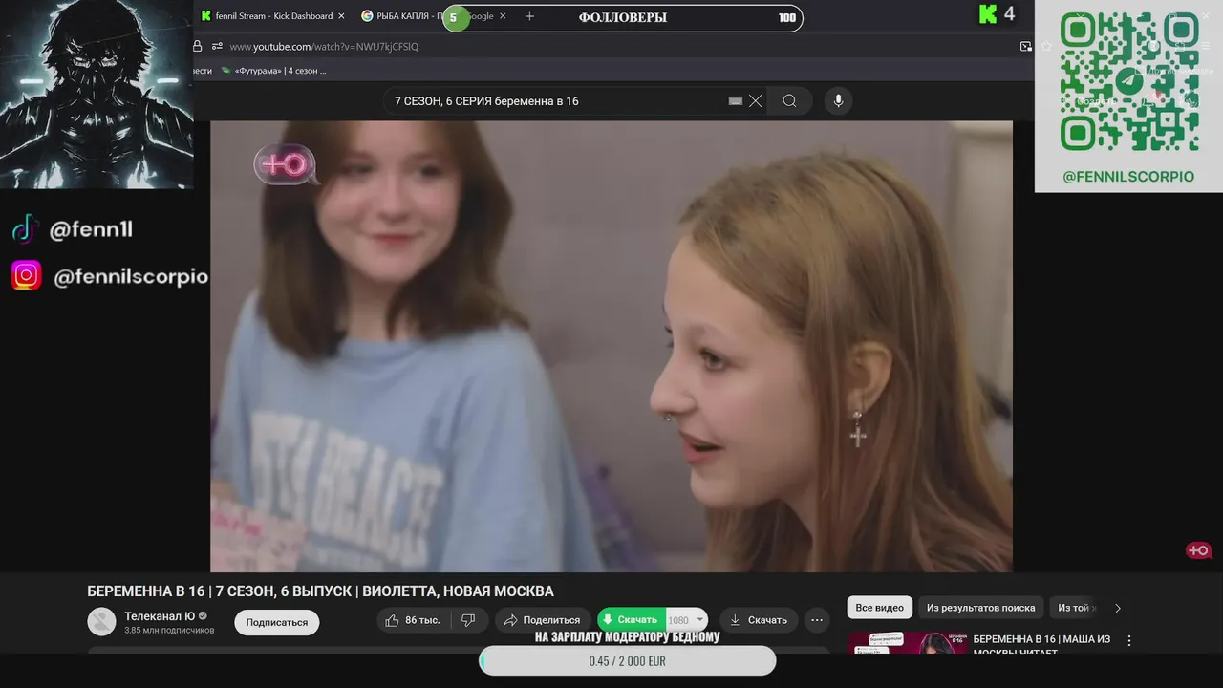Click the Instagram icon next to @fennilscorpio
This screenshot has width=1223, height=688.
point(26,276)
